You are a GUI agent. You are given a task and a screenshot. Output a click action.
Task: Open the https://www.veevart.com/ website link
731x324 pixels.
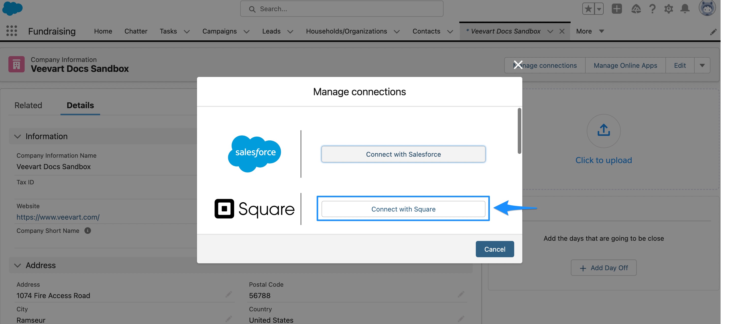pyautogui.click(x=58, y=217)
